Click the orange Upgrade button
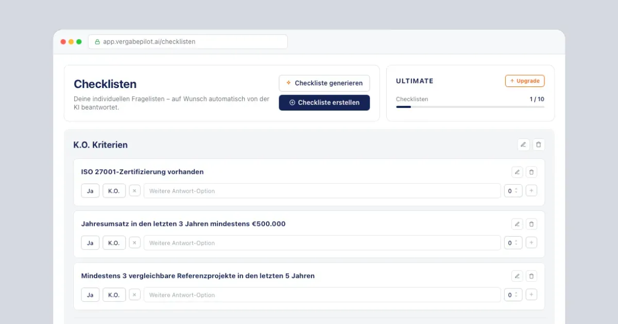 (x=525, y=81)
